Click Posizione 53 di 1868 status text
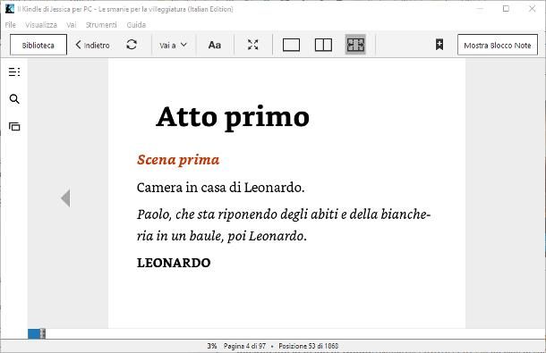 [x=309, y=346]
